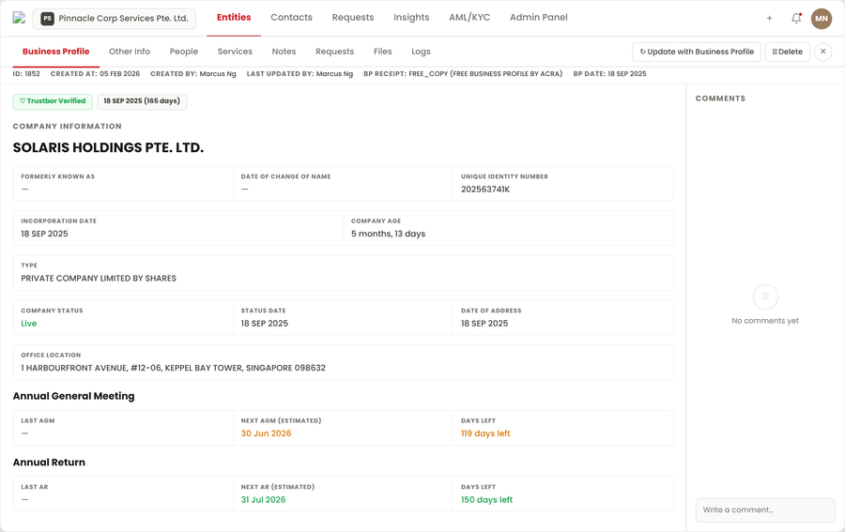Open the Files tab
This screenshot has height=532, width=845.
click(x=382, y=52)
